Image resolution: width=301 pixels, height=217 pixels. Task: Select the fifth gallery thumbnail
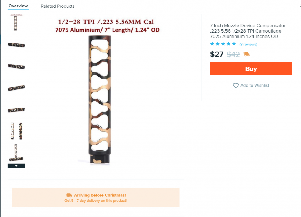pos(16,109)
